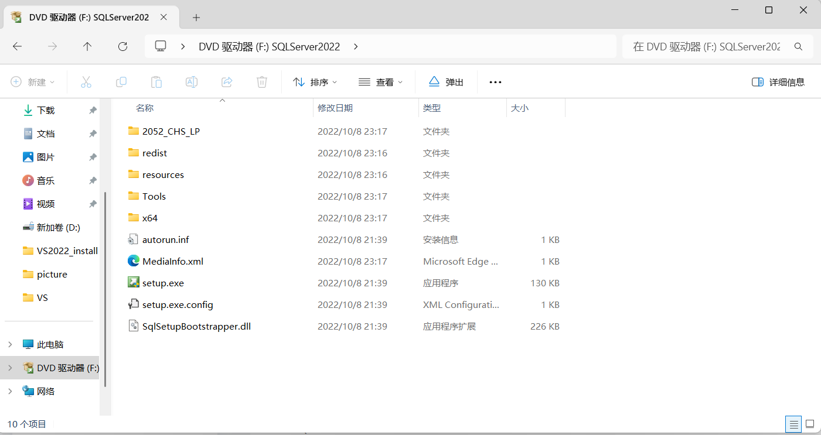Click the Cut scissors icon
Screen dimensions: 821x435
(x=86, y=82)
